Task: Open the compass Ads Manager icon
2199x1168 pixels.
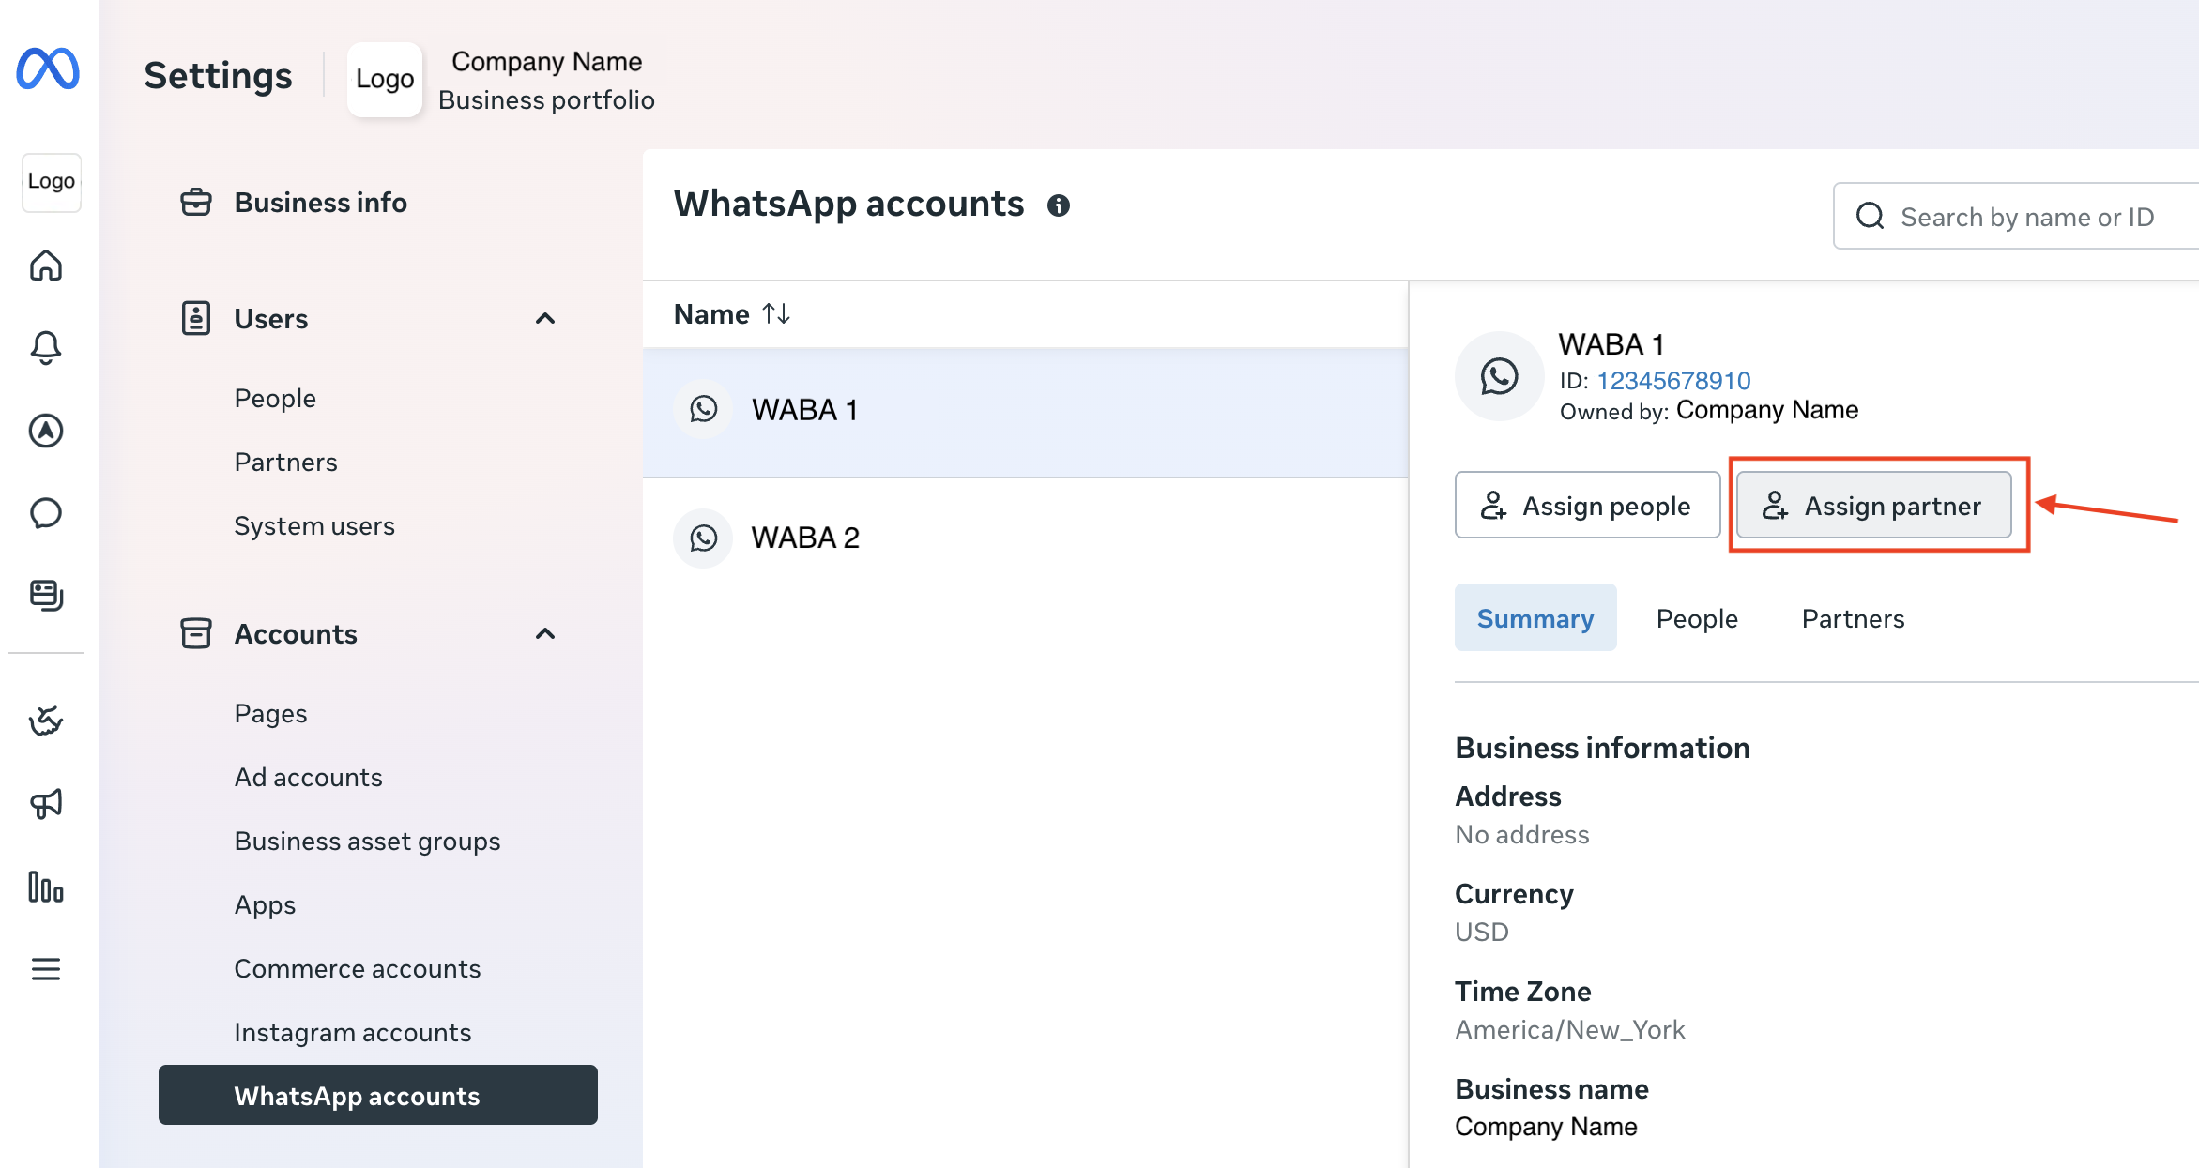Action: tap(46, 431)
